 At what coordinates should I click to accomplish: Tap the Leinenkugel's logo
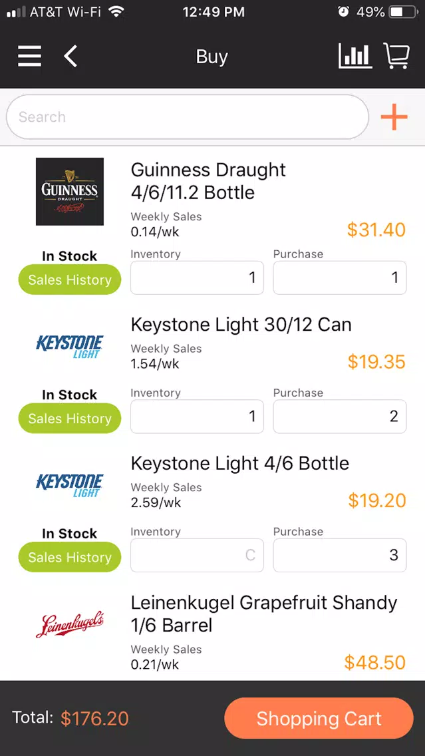70,626
